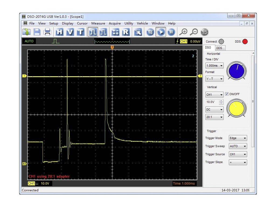
Task: Click the Print icon in the toolbar
Action: (47, 32)
